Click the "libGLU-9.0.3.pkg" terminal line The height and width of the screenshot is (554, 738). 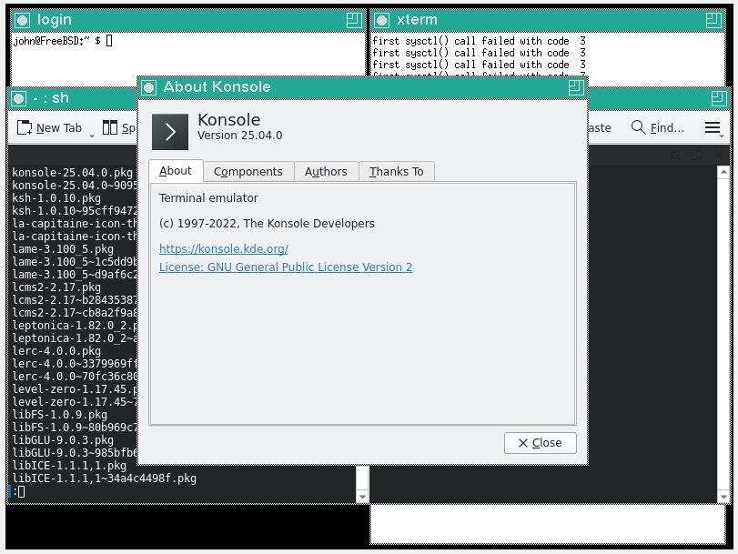click(63, 440)
